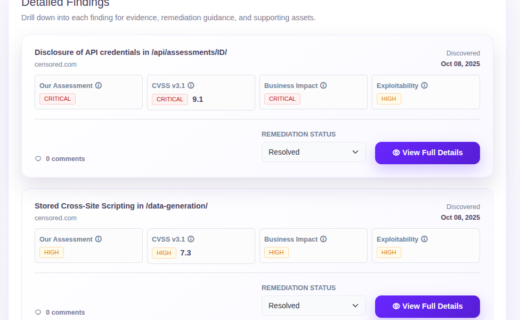
Task: Click Business Impact info icon in Stored XSS finding
Action: 323,239
